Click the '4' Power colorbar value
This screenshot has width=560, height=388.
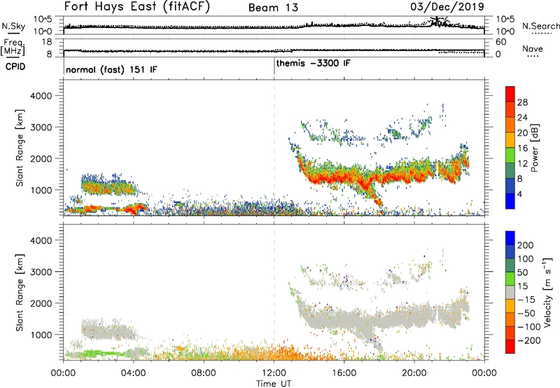click(x=519, y=194)
